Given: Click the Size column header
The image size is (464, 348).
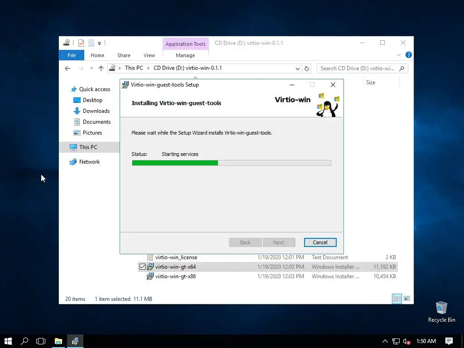Looking at the screenshot, I should coord(371,82).
